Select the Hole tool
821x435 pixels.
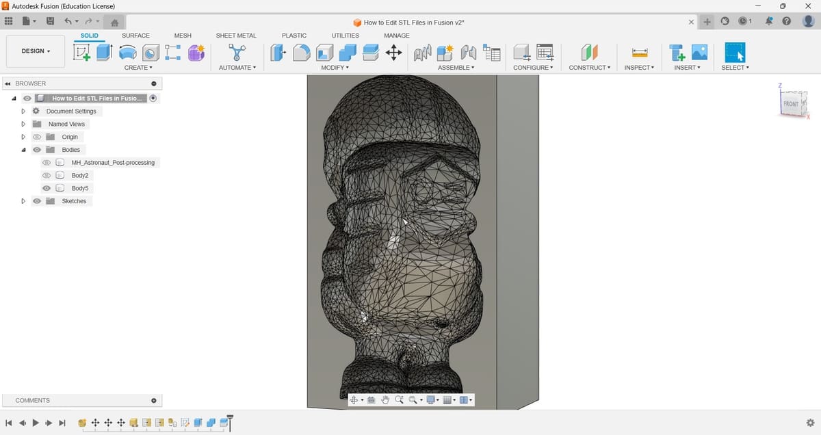[151, 53]
